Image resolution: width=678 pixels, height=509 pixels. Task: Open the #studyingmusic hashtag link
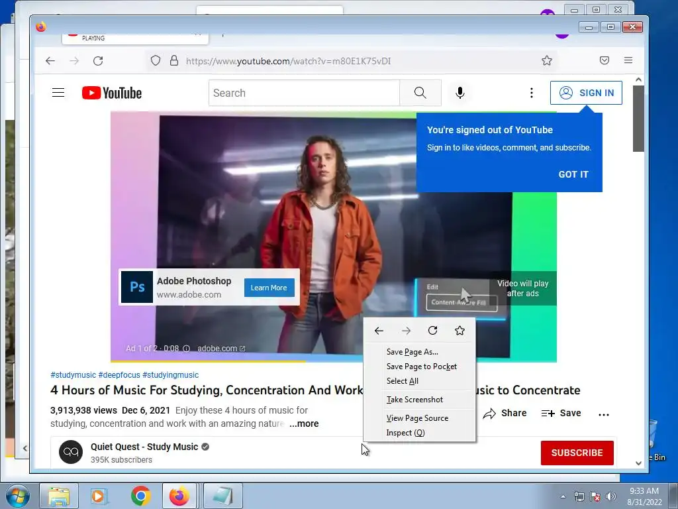point(170,375)
